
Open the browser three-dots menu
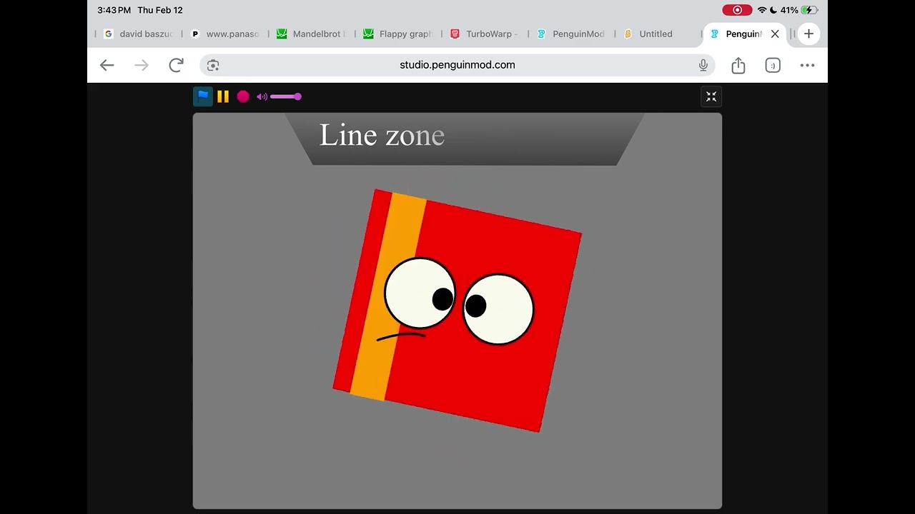pyautogui.click(x=807, y=65)
